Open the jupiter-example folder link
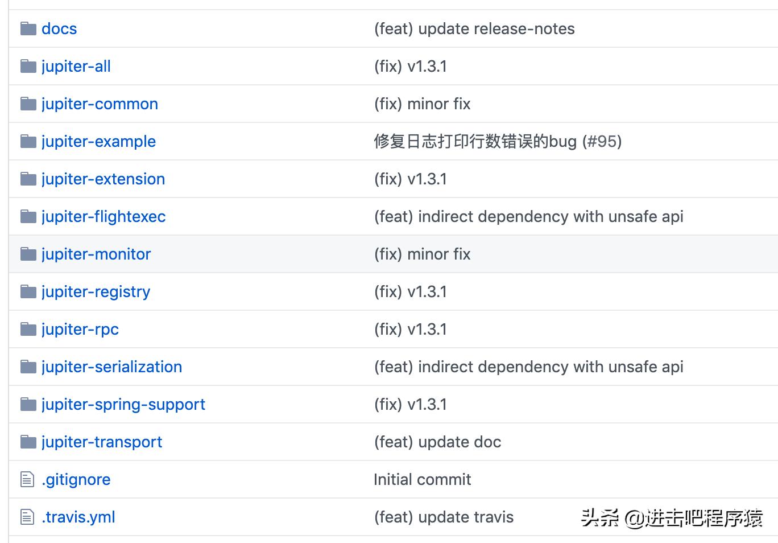The image size is (778, 543). pyautogui.click(x=98, y=141)
